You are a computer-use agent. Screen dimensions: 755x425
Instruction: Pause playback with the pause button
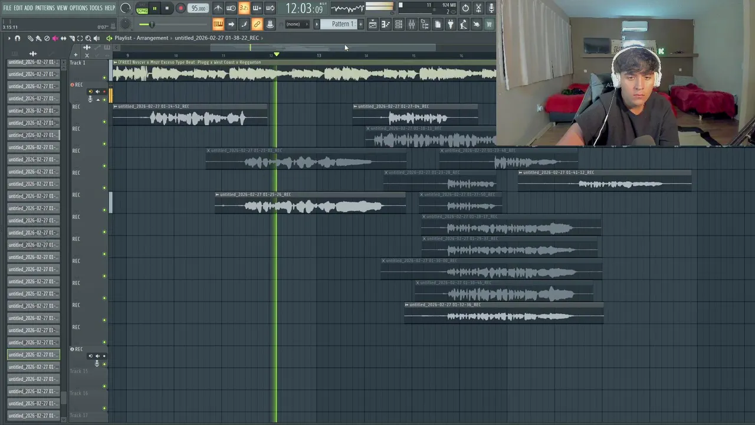click(155, 8)
